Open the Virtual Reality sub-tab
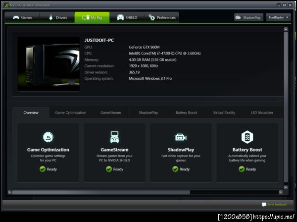 (x=224, y=112)
